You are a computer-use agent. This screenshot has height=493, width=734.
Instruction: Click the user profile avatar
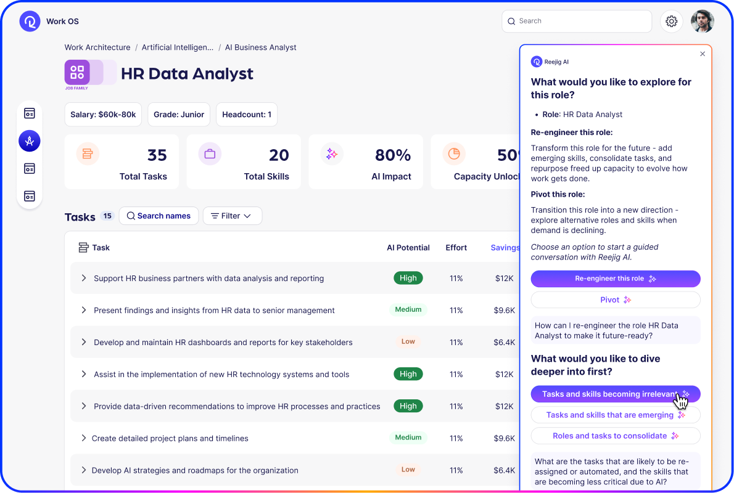pyautogui.click(x=702, y=22)
